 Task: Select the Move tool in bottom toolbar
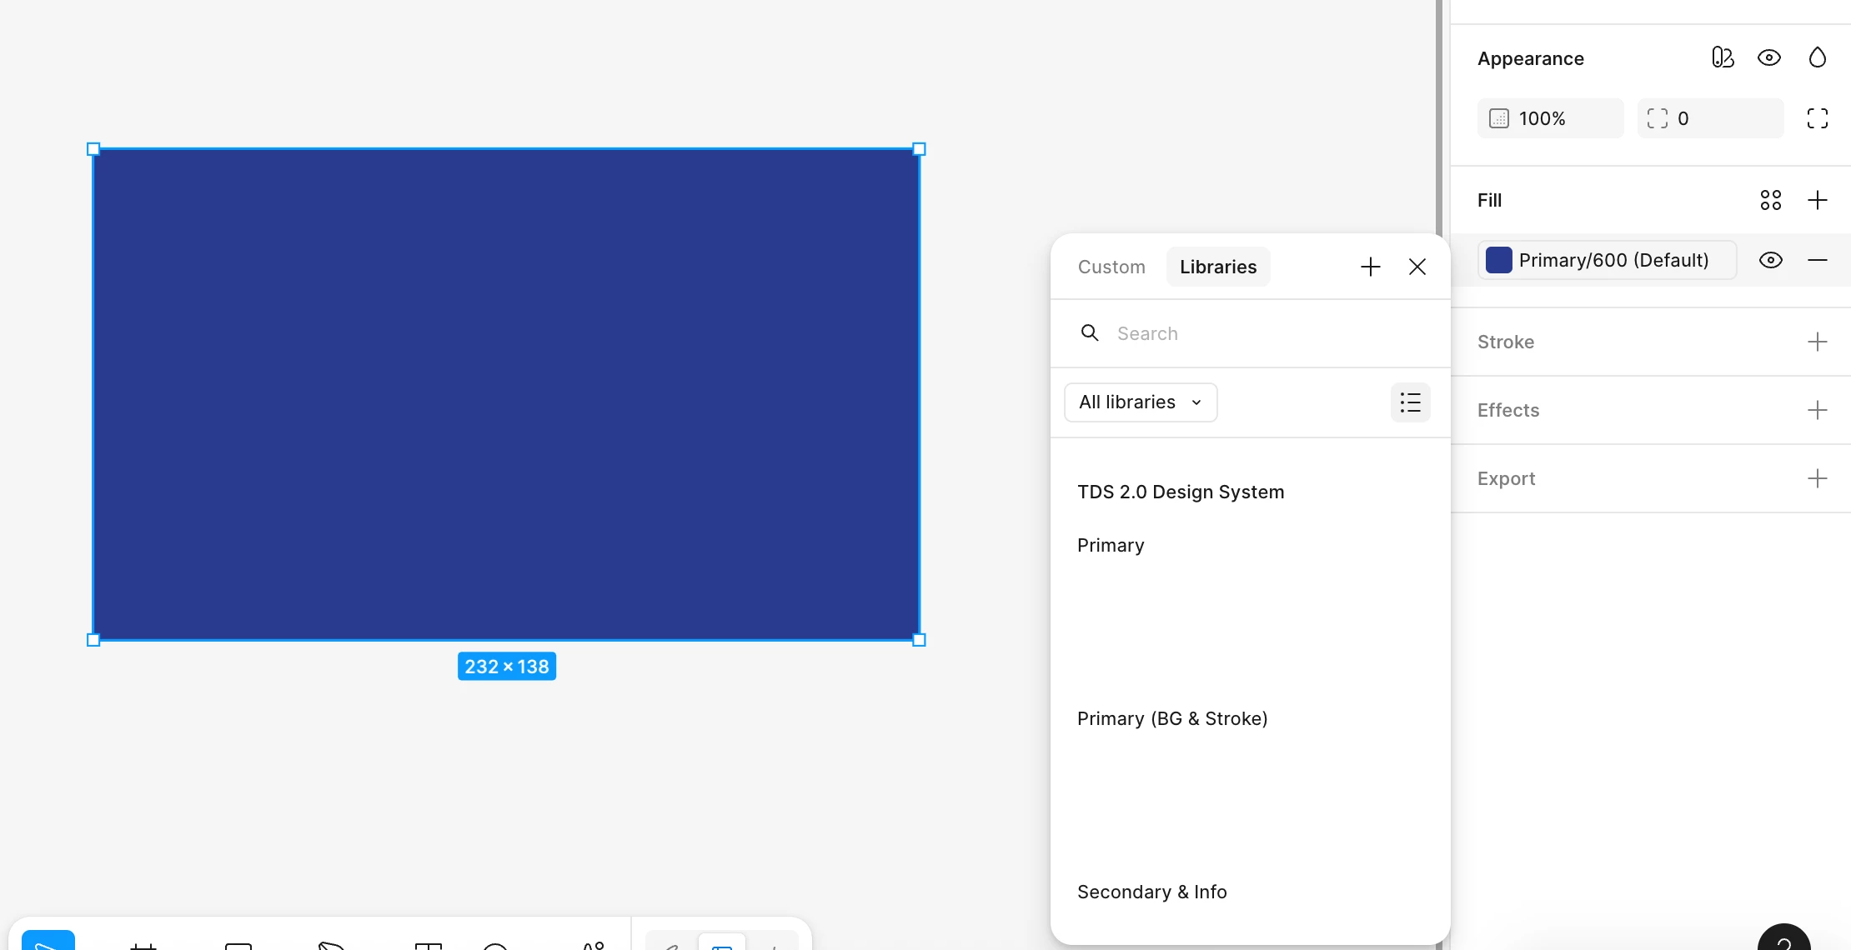click(x=48, y=941)
